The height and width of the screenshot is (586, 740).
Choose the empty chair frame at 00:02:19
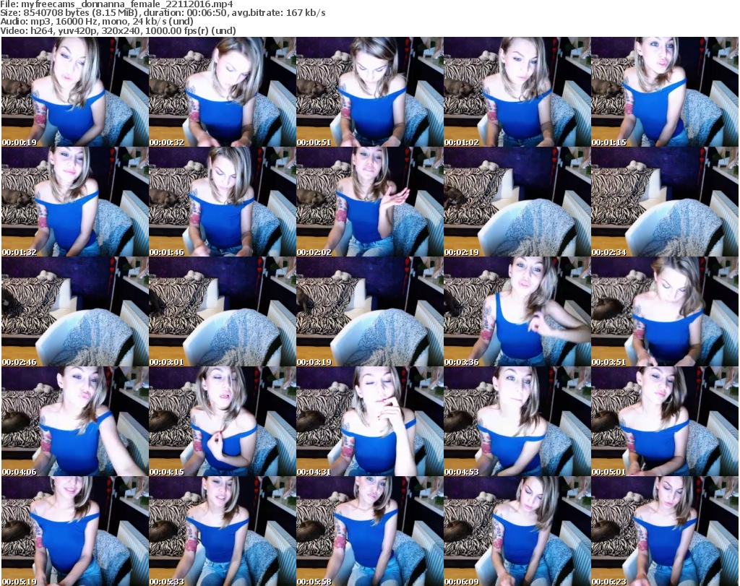click(x=517, y=202)
